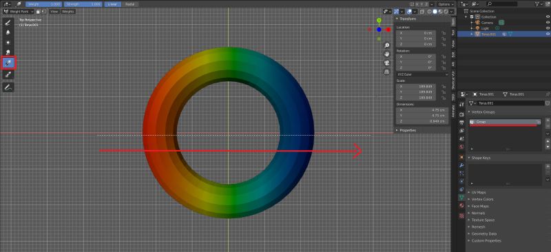Image resolution: width=551 pixels, height=252 pixels.
Task: Select the Gradient weight tool
Action: 8,63
